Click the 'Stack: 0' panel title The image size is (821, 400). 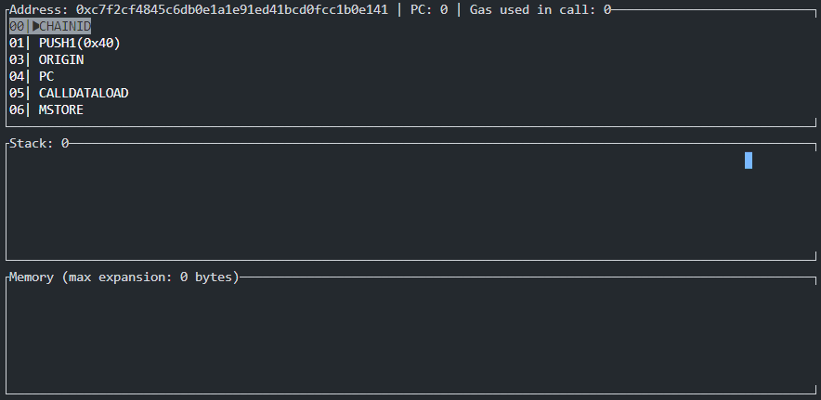39,143
